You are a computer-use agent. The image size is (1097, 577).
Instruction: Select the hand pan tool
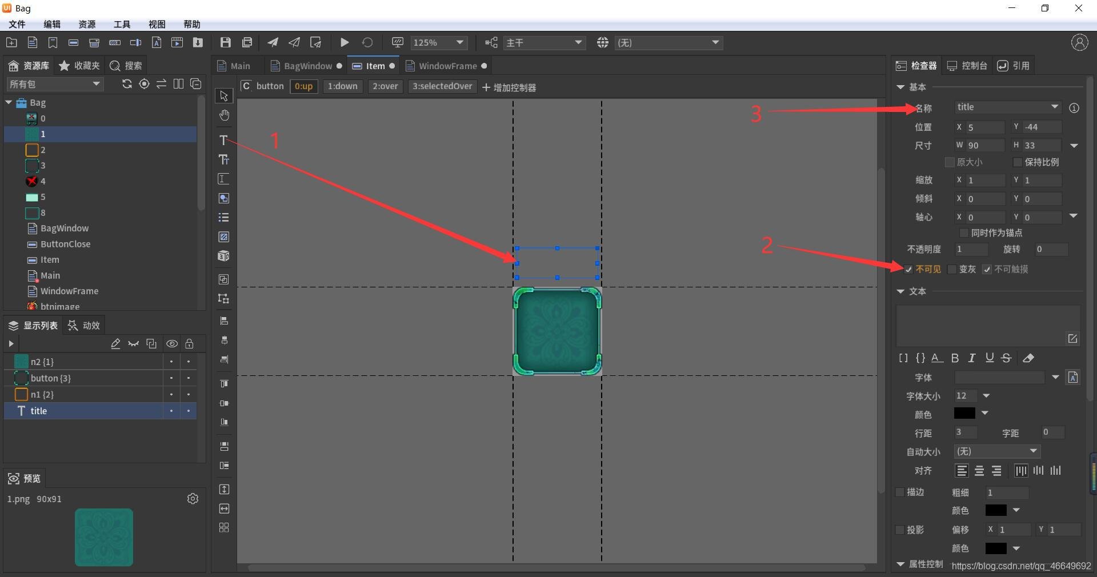(224, 116)
